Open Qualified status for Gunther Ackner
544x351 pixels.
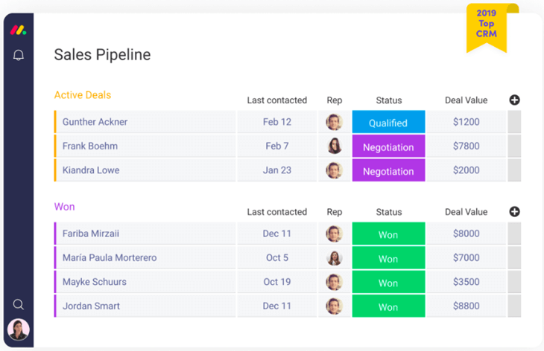coord(388,123)
